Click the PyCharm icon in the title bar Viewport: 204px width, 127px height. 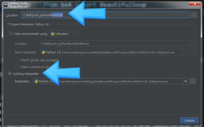click(x=5, y=5)
